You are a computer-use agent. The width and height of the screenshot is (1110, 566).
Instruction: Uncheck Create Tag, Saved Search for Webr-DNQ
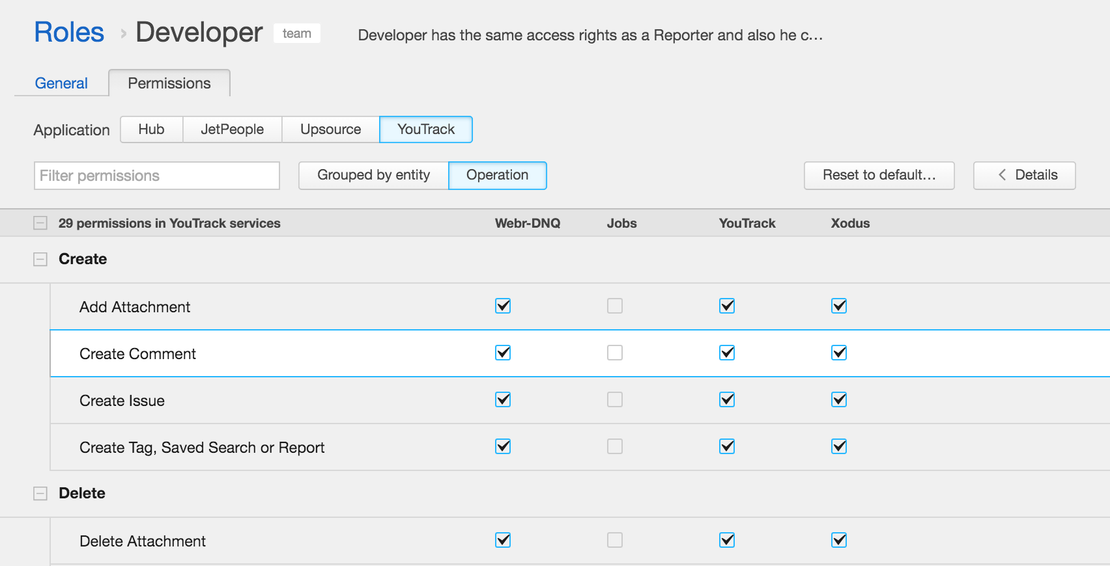point(503,446)
